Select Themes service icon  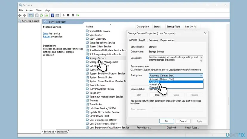pos(87,101)
